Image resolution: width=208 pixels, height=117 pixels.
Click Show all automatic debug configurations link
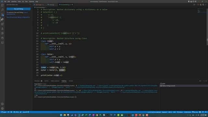[x=18, y=17]
